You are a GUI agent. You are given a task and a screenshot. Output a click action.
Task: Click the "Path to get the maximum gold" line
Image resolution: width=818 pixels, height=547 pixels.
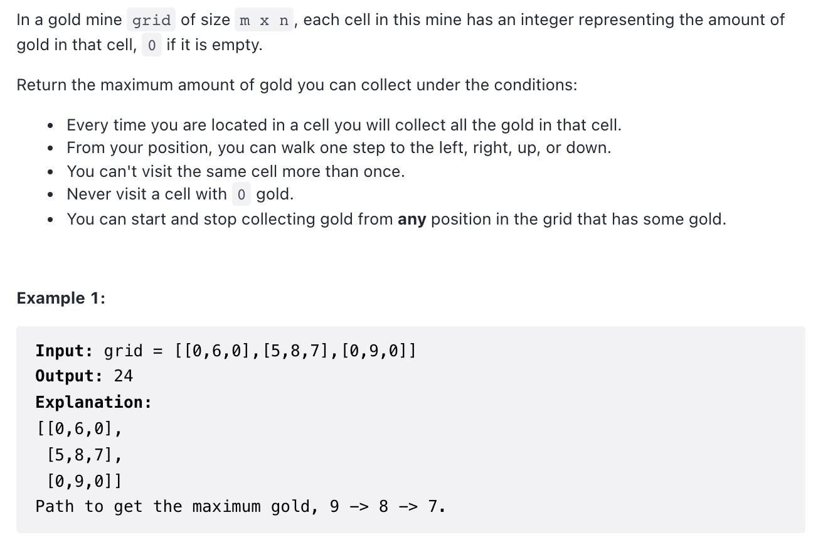(x=241, y=506)
